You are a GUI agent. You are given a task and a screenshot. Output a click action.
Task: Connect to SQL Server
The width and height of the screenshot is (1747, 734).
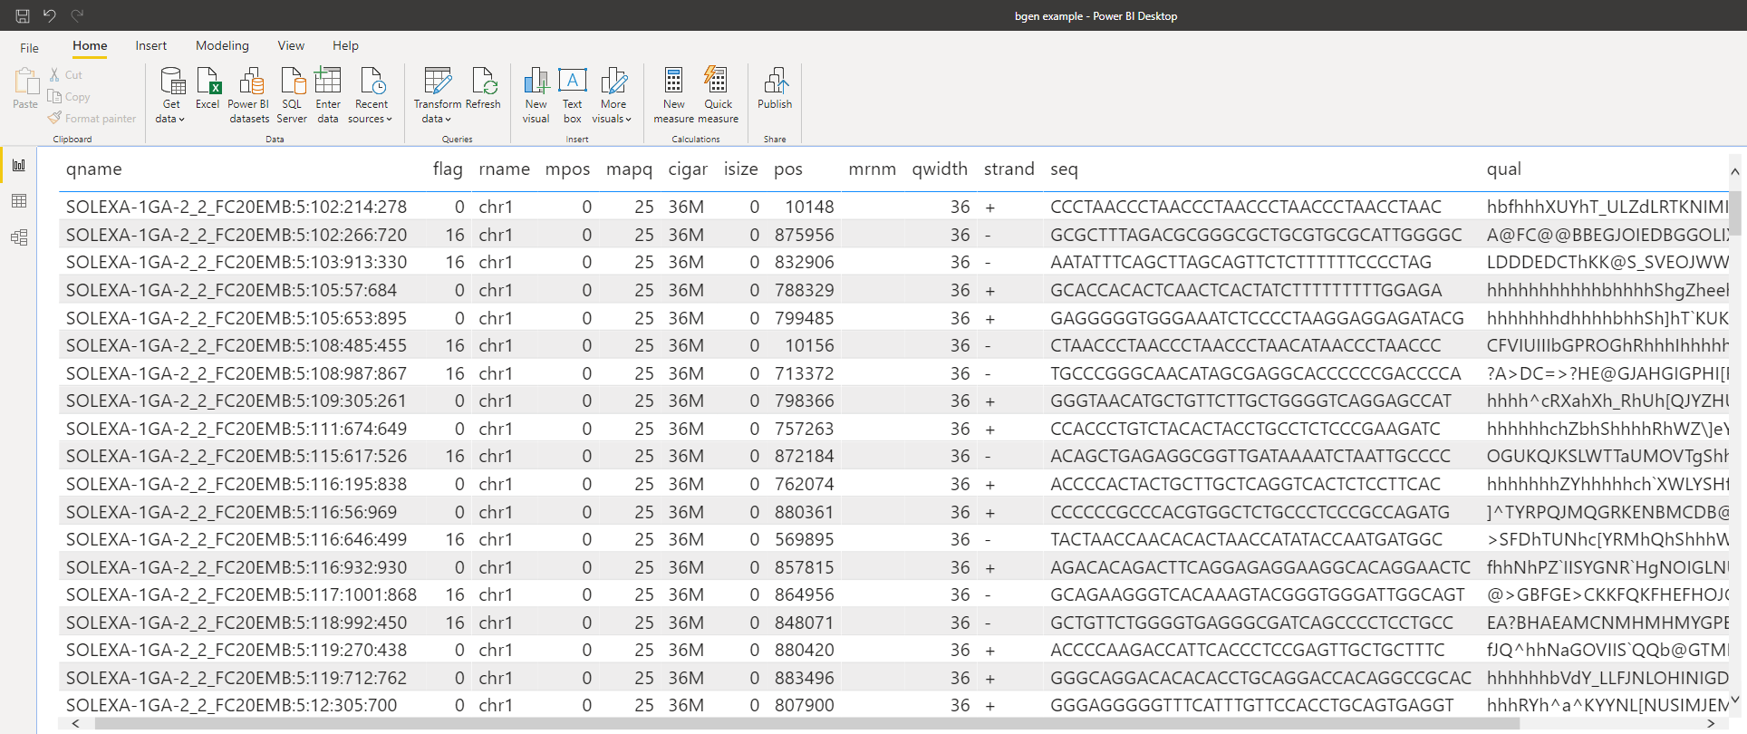pyautogui.click(x=292, y=95)
